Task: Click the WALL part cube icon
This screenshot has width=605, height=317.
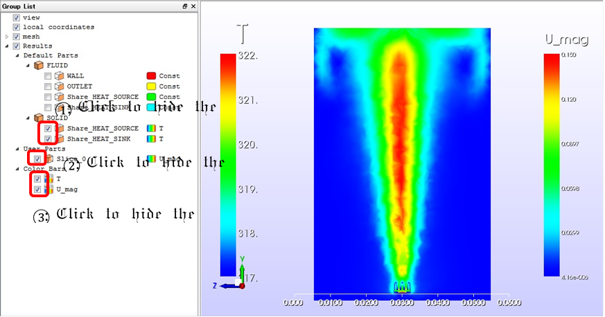Action: click(x=59, y=76)
